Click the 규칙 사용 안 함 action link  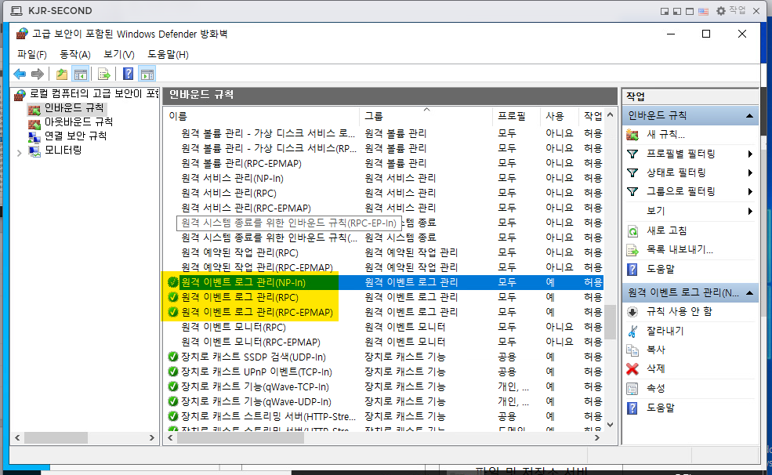[x=680, y=312]
